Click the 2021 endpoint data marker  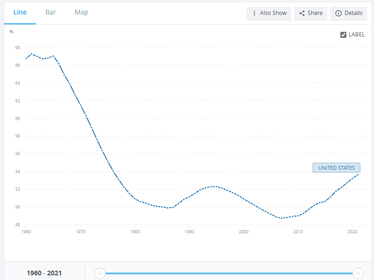(x=358, y=174)
